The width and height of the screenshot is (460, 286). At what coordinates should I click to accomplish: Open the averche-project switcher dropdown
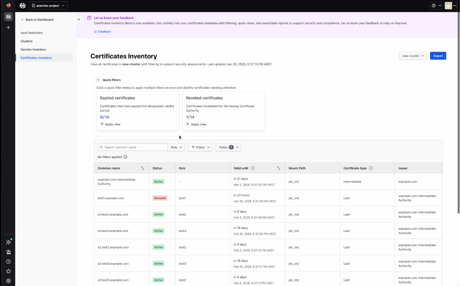point(48,5)
